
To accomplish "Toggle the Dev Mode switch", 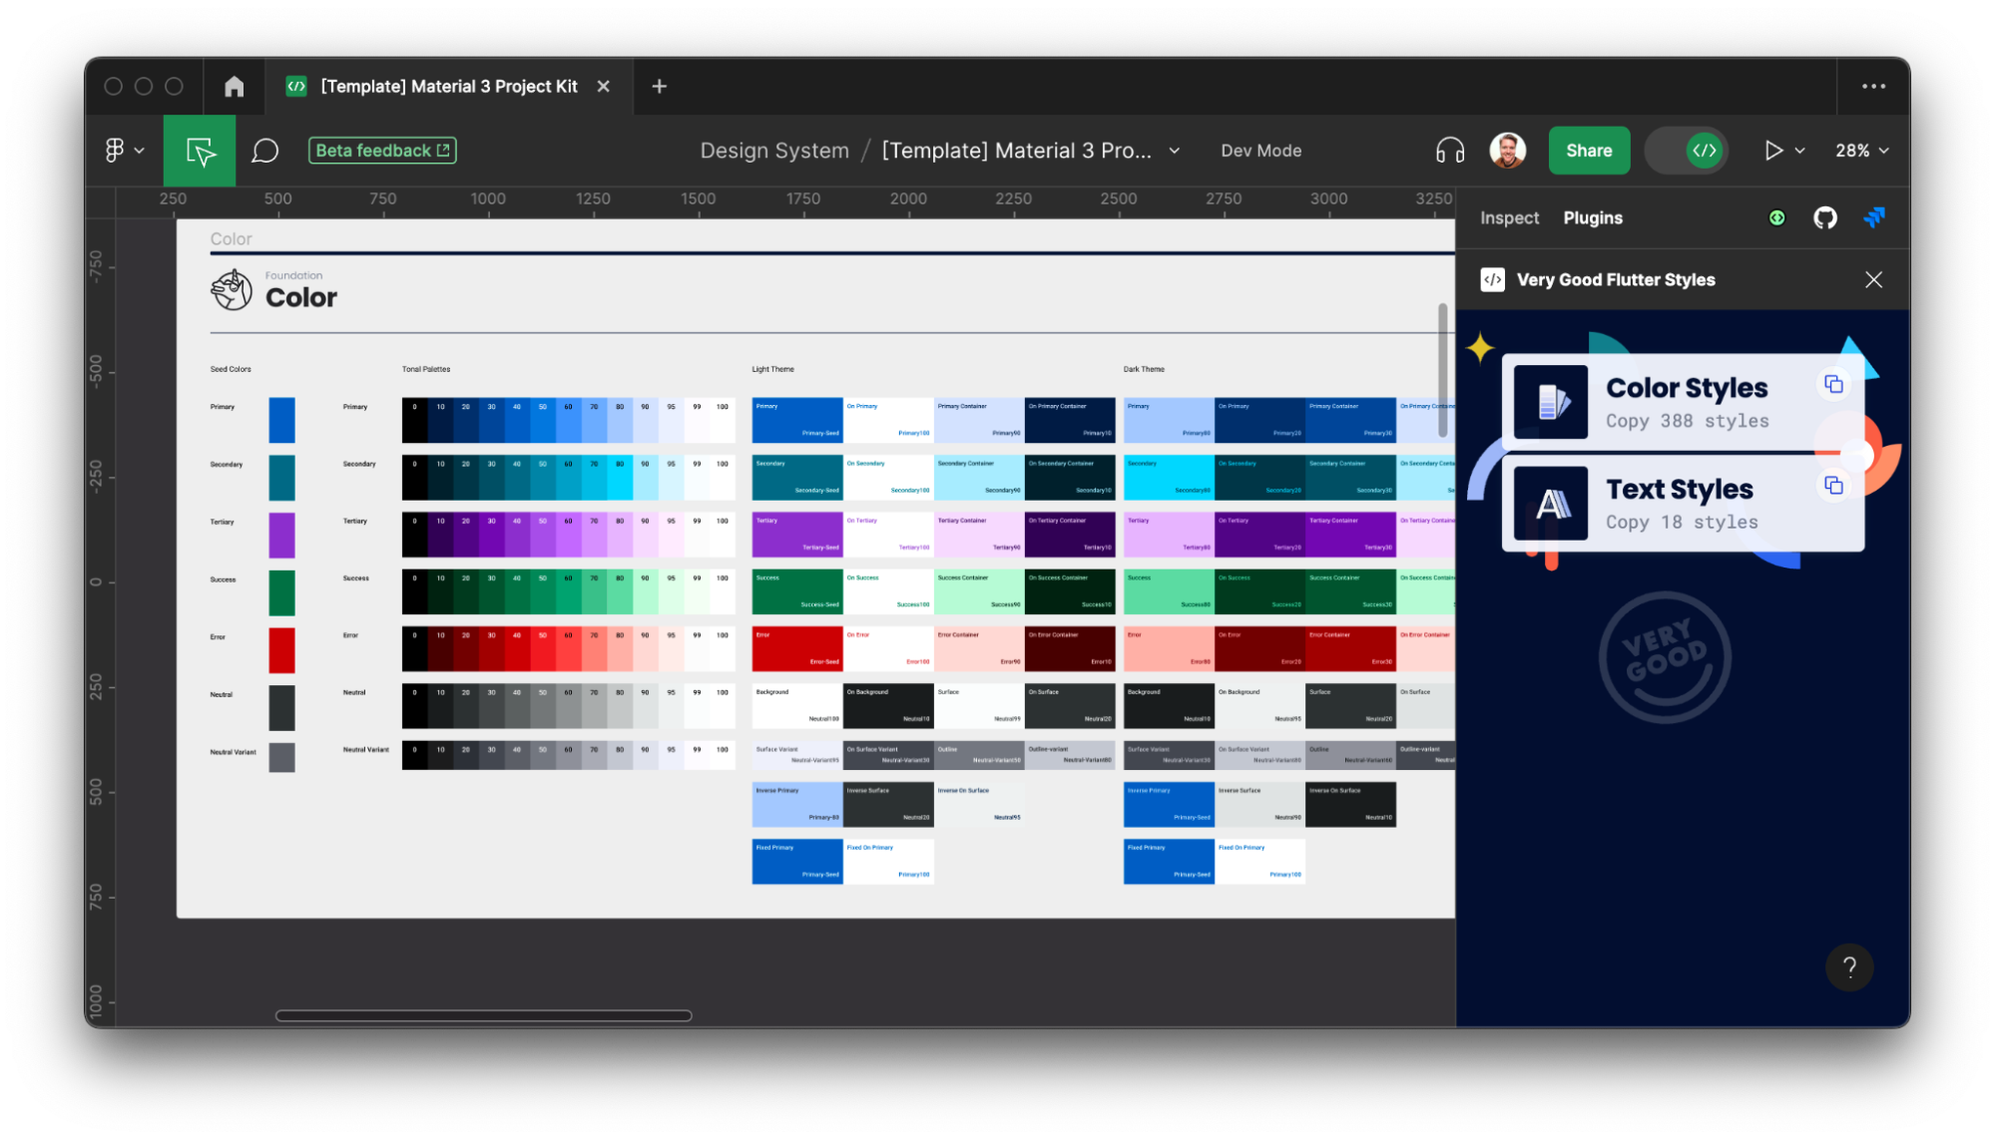I will 1687,151.
